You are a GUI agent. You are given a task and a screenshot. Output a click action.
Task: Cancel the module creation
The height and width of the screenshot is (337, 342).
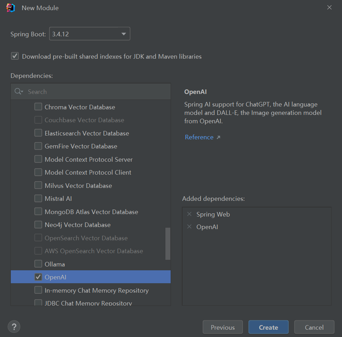click(x=314, y=327)
